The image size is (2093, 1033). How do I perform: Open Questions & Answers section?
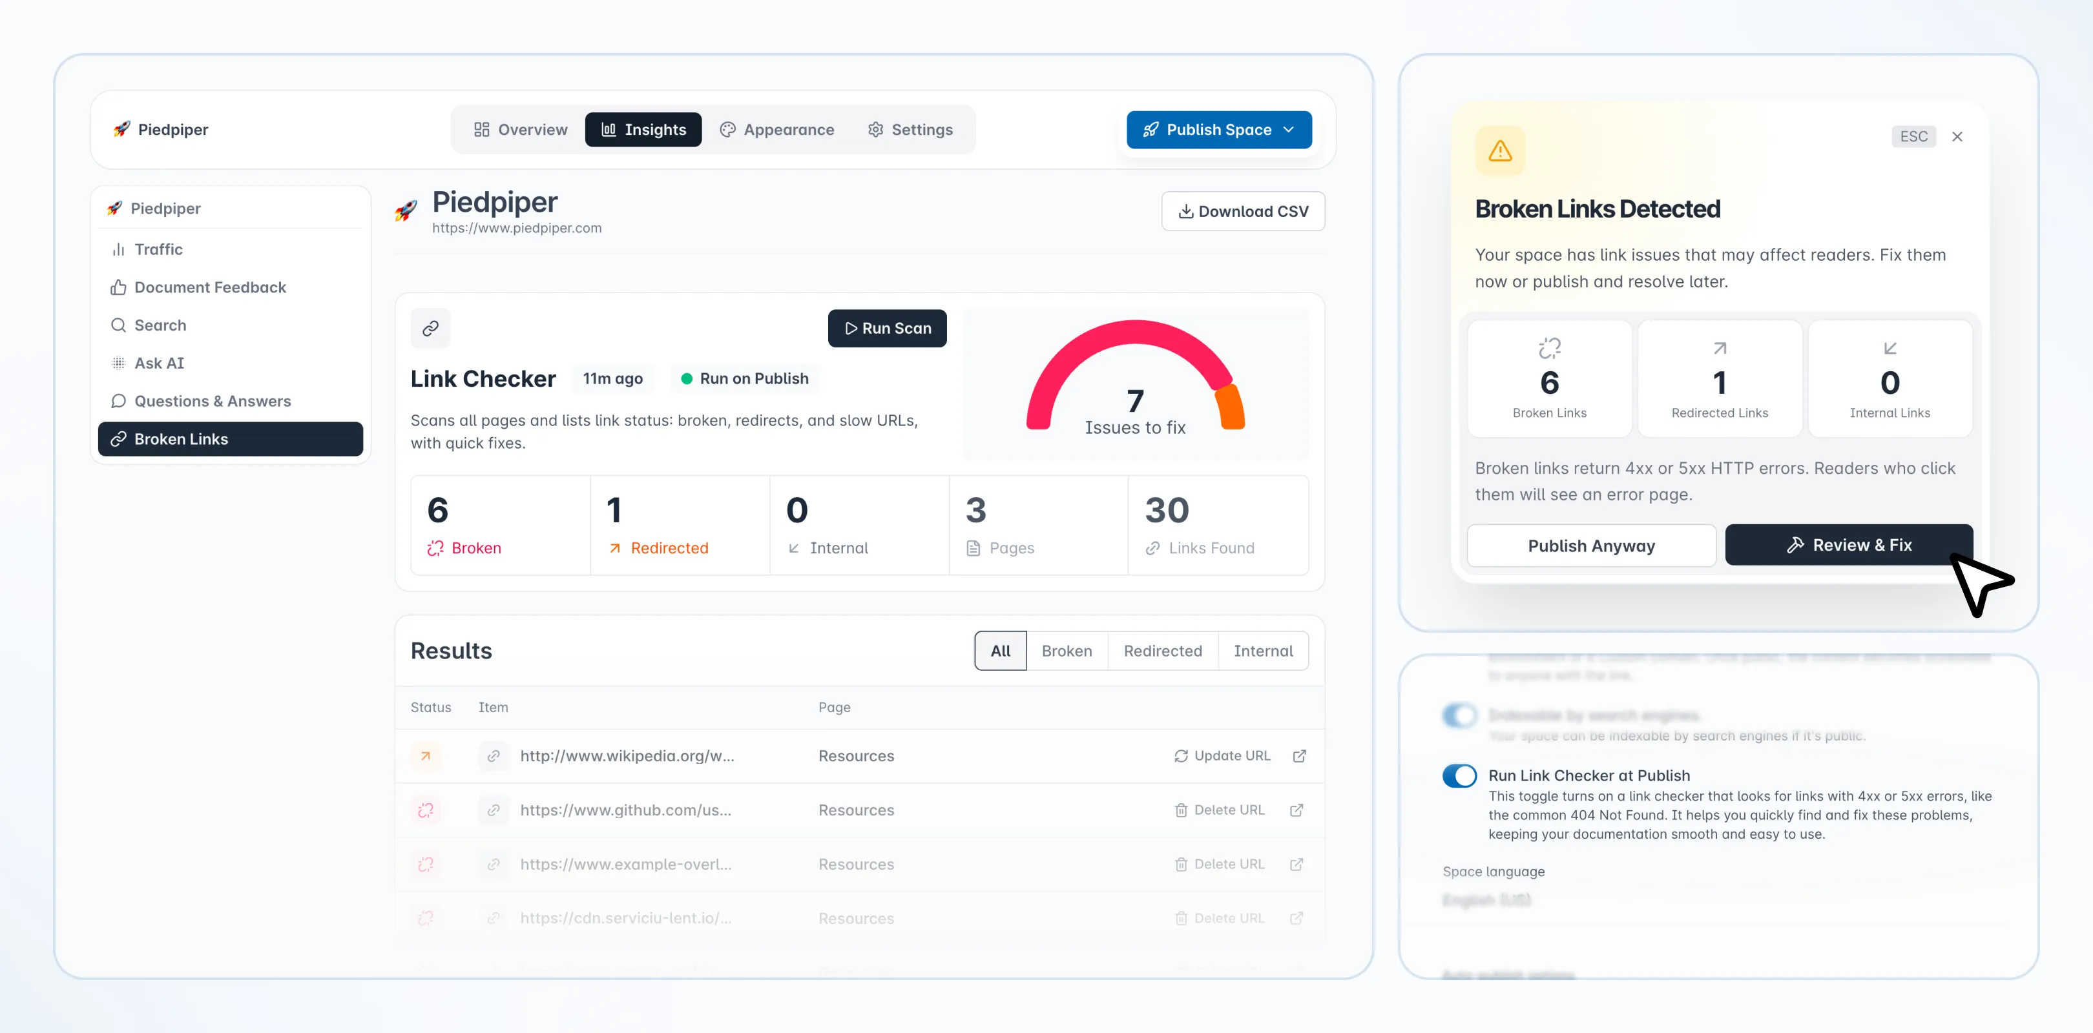[230, 401]
